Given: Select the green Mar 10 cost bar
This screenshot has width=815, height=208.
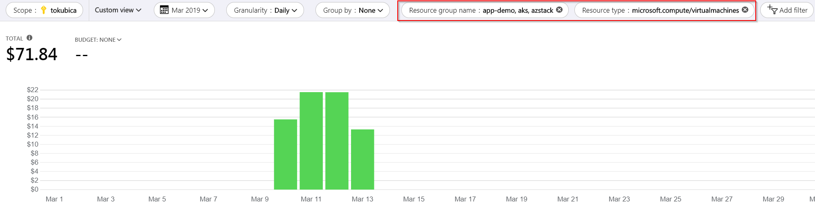Looking at the screenshot, I should 286,154.
